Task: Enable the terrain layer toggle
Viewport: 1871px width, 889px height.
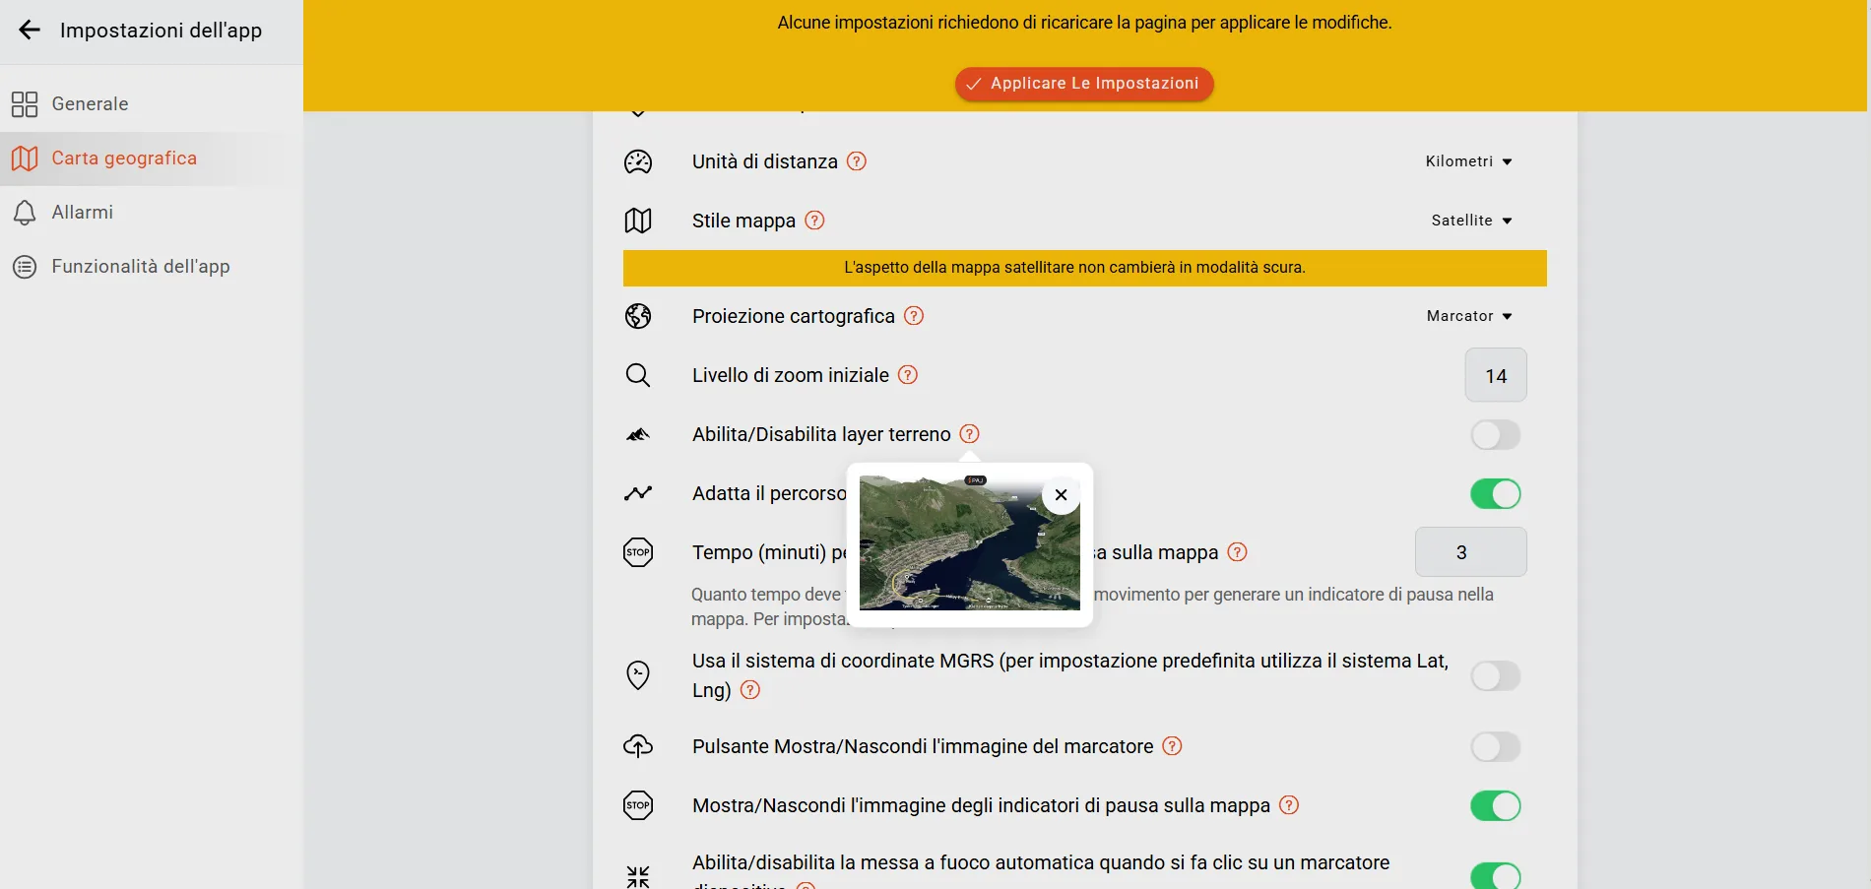Action: [1495, 435]
